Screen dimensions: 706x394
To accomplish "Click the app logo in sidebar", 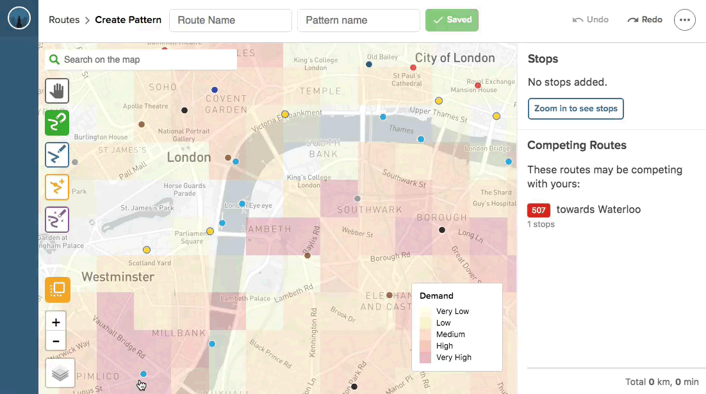I will pyautogui.click(x=19, y=19).
